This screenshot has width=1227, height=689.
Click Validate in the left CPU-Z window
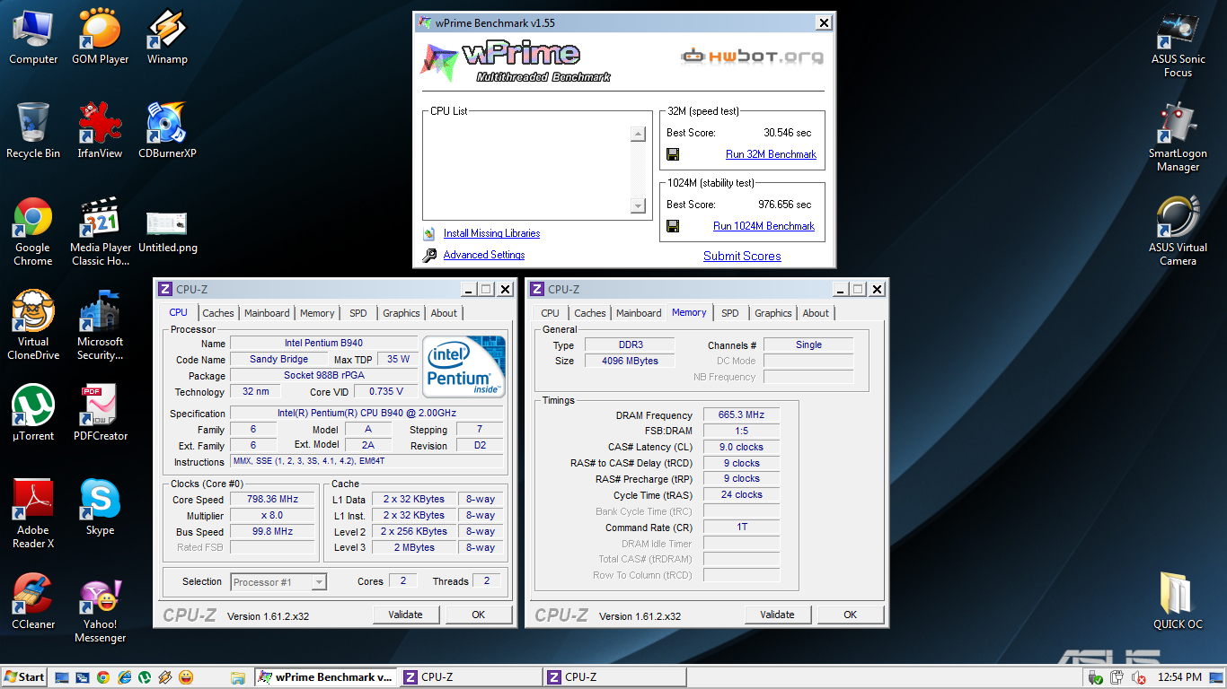coord(405,615)
